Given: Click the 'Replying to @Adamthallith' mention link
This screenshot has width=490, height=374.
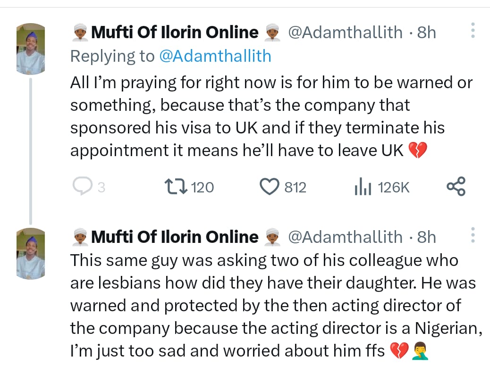Looking at the screenshot, I should tap(215, 56).
